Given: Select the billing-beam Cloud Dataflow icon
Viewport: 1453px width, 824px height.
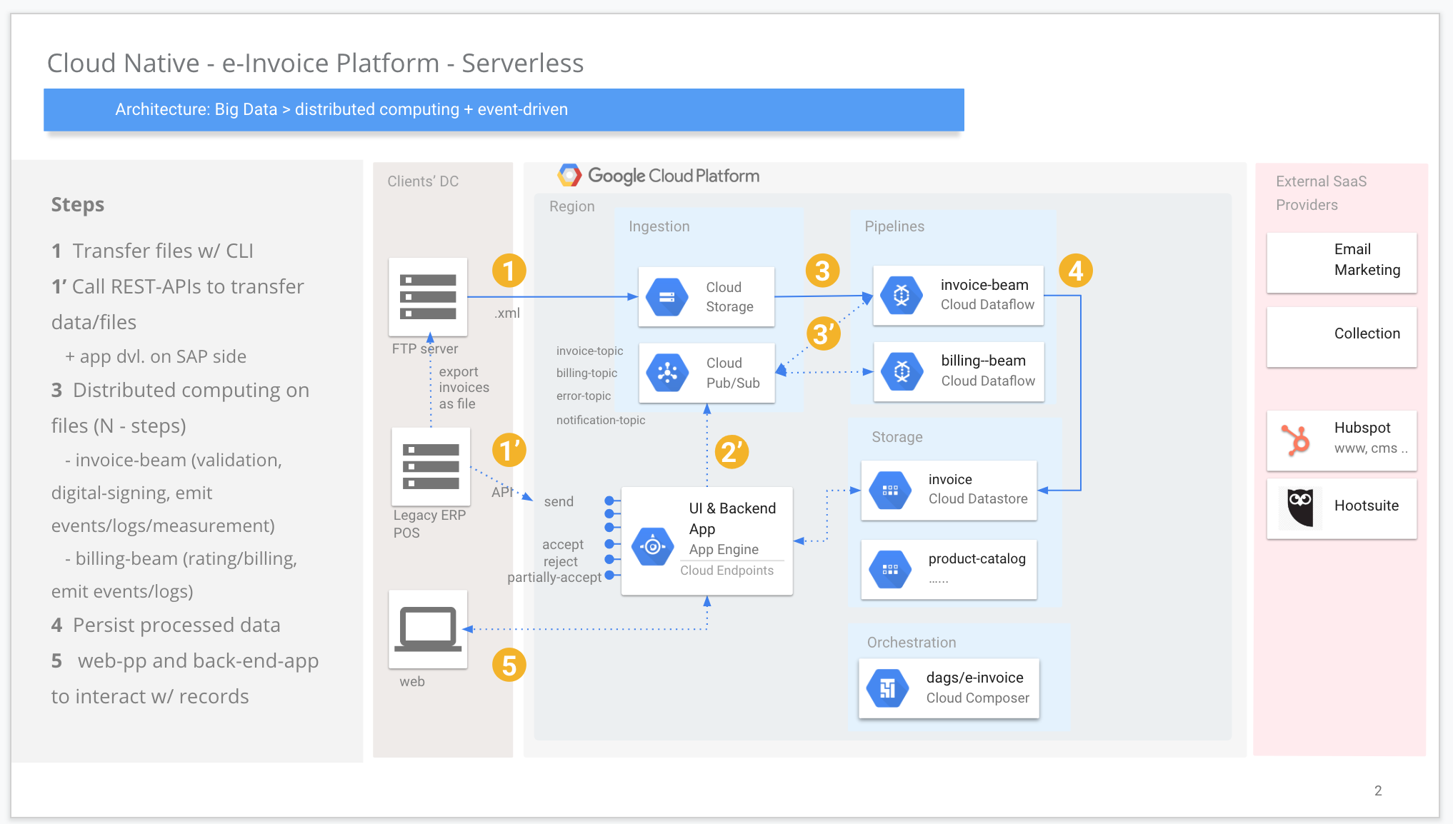Looking at the screenshot, I should tap(902, 371).
